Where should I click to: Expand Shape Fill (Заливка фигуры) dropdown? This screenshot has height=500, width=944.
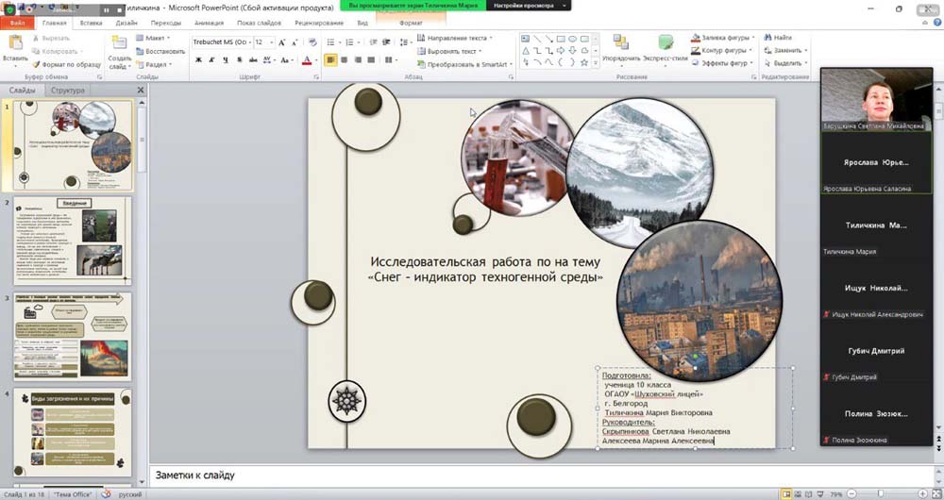(752, 38)
